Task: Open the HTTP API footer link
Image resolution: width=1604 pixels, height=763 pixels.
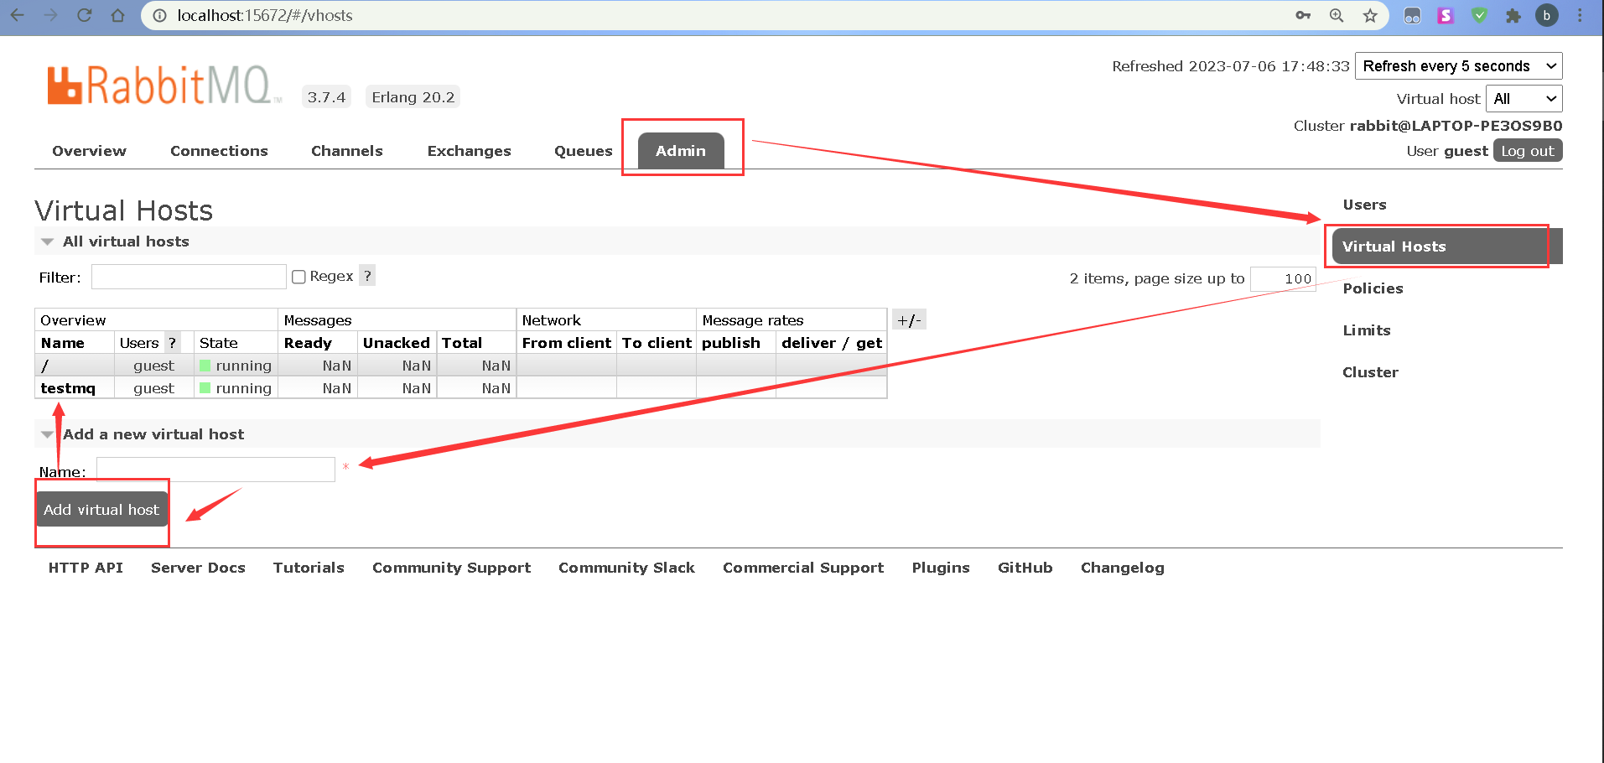Action: click(x=86, y=568)
